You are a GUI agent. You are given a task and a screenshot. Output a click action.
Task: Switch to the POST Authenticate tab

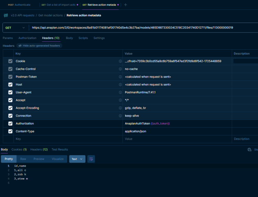[x=19, y=5]
